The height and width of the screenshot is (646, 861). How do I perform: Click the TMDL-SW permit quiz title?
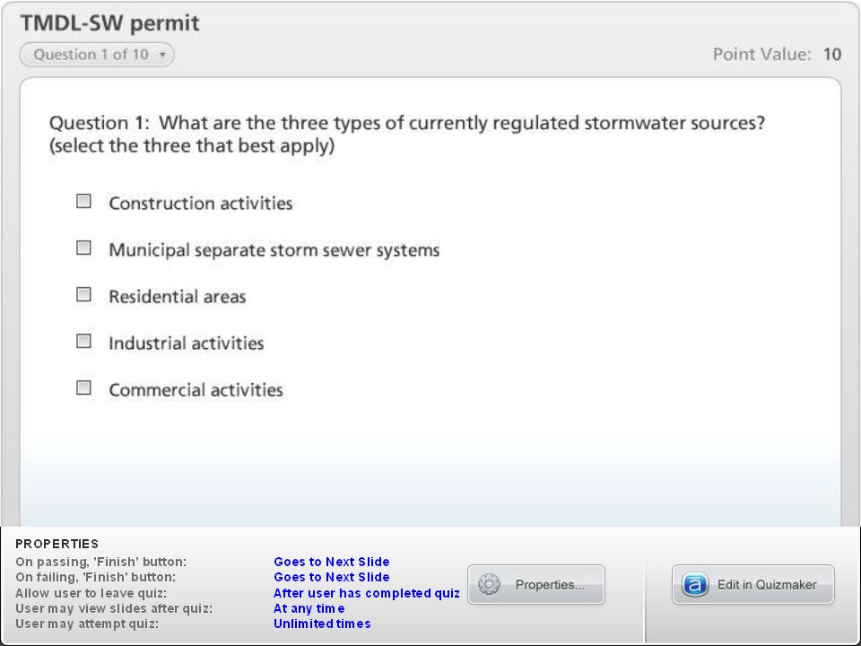click(x=109, y=23)
